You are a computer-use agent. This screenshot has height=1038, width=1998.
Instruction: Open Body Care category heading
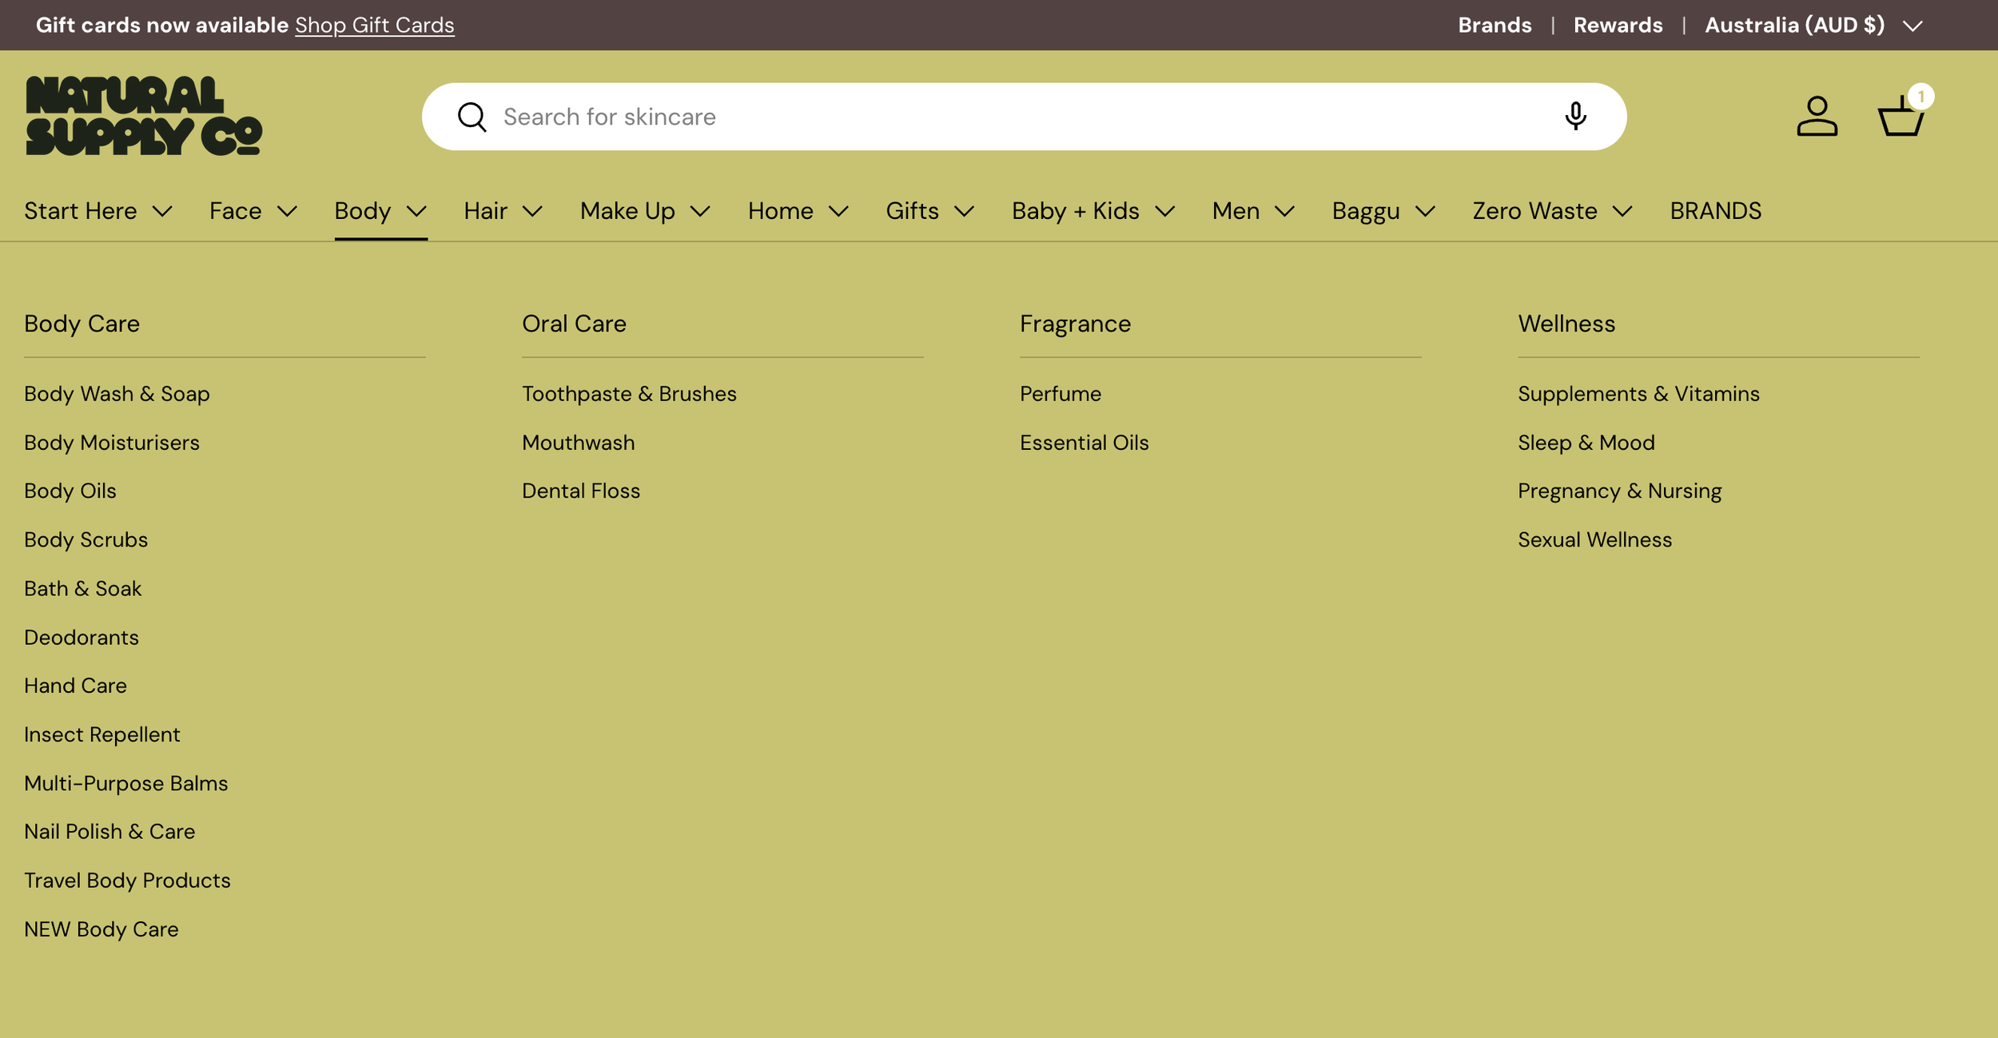point(82,324)
